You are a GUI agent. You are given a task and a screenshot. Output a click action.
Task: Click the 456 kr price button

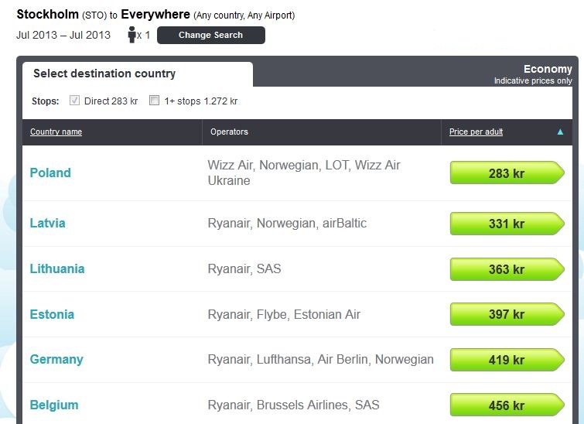pos(507,405)
